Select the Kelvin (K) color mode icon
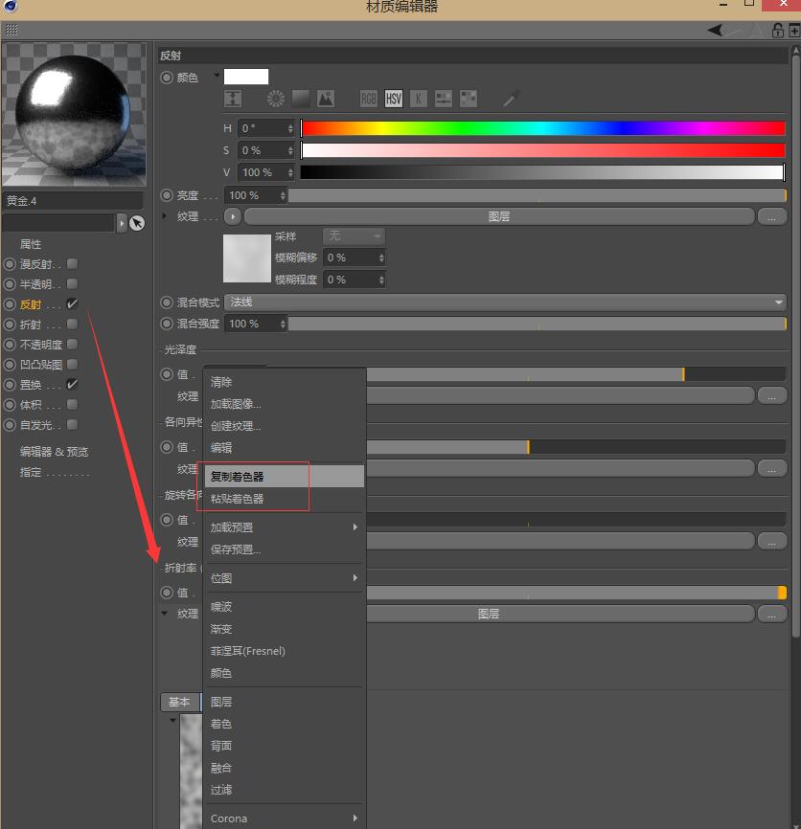 click(419, 99)
